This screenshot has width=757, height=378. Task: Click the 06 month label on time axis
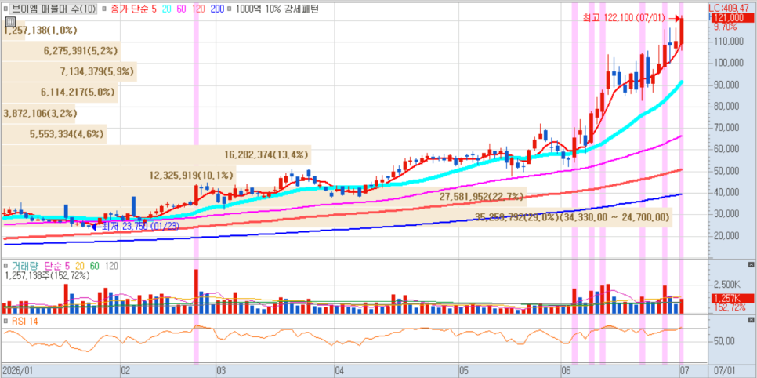[567, 371]
